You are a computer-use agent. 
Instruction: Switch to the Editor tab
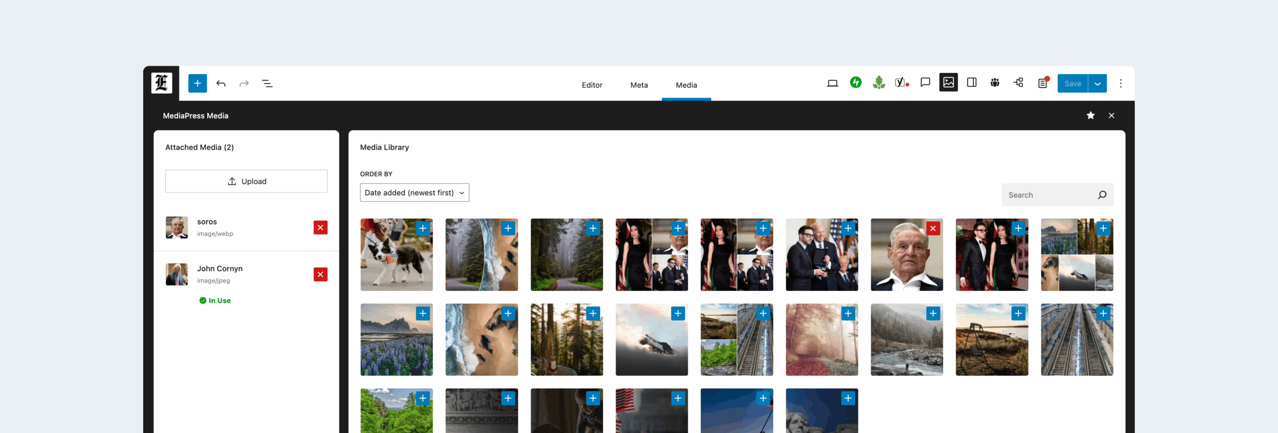pyautogui.click(x=592, y=85)
